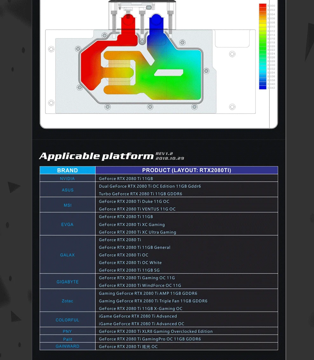Select 'XLR8 Gaming Overclocked Edition' PNY entry

tap(156, 331)
